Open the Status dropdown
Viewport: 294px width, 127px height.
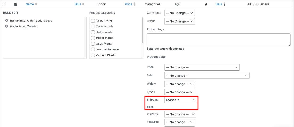click(179, 21)
